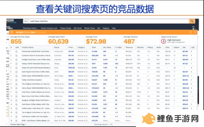
Task: Open The Original Cold Brew on Tap 2.0 product
Action: point(36,112)
